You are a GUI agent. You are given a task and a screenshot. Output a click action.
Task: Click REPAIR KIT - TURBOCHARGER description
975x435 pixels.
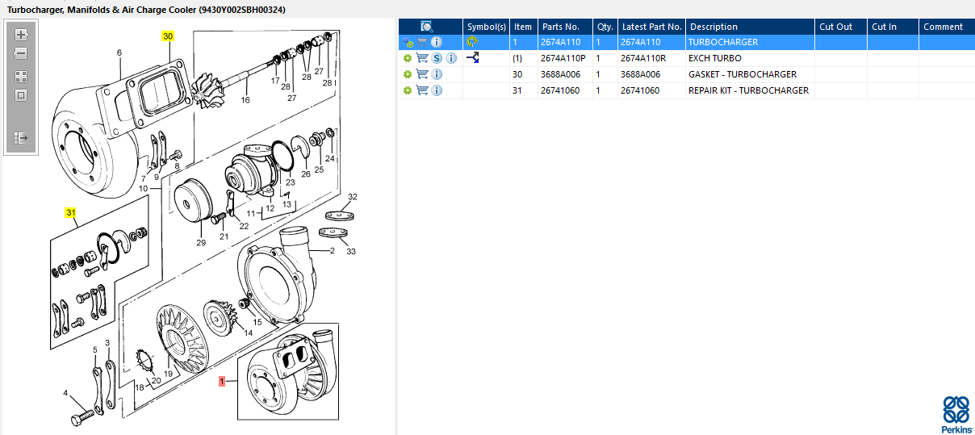pos(748,90)
